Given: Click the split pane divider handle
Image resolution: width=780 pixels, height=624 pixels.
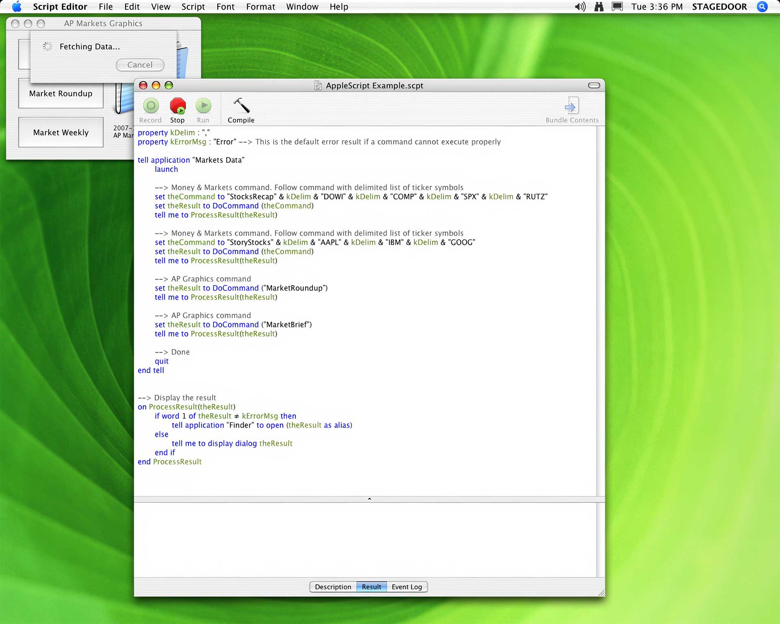Looking at the screenshot, I should 369,499.
